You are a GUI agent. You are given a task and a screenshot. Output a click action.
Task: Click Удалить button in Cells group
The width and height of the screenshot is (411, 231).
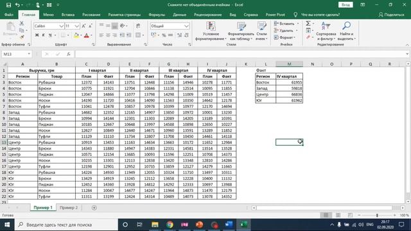pyautogui.click(x=286, y=31)
